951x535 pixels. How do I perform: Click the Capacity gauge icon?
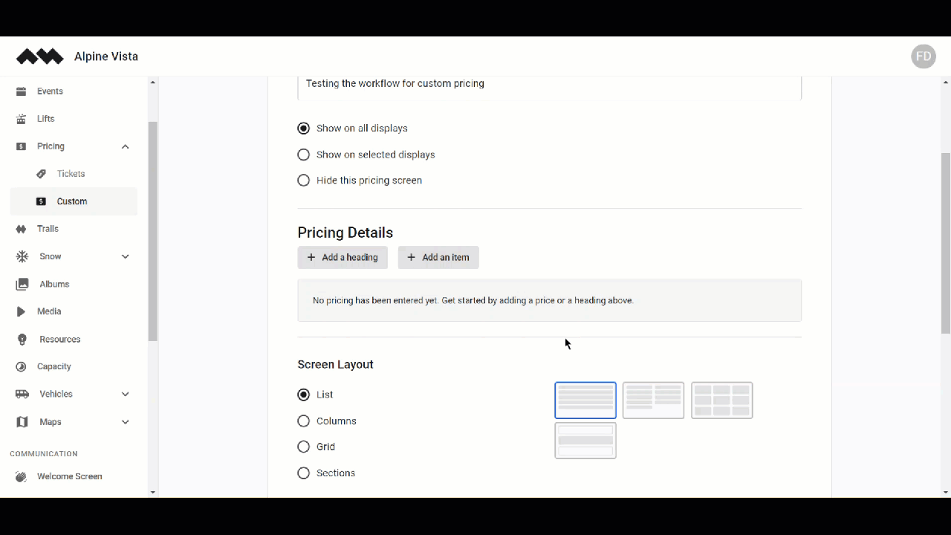pos(21,366)
